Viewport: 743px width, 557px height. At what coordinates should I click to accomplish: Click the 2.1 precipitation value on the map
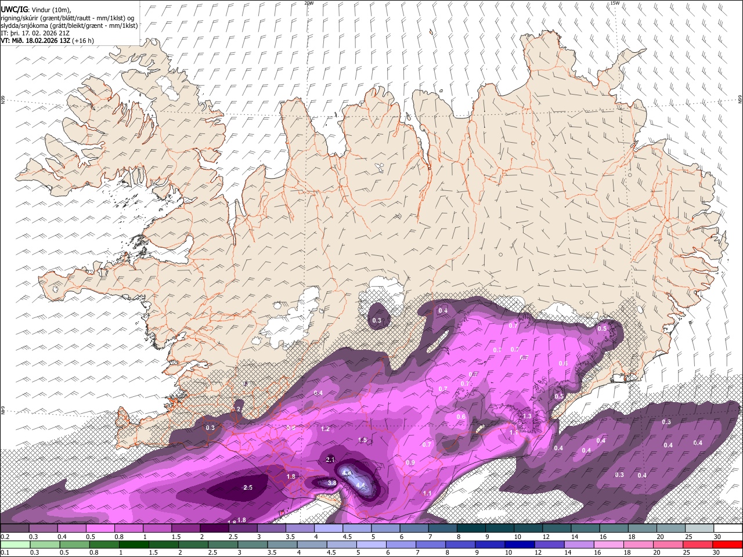point(330,460)
